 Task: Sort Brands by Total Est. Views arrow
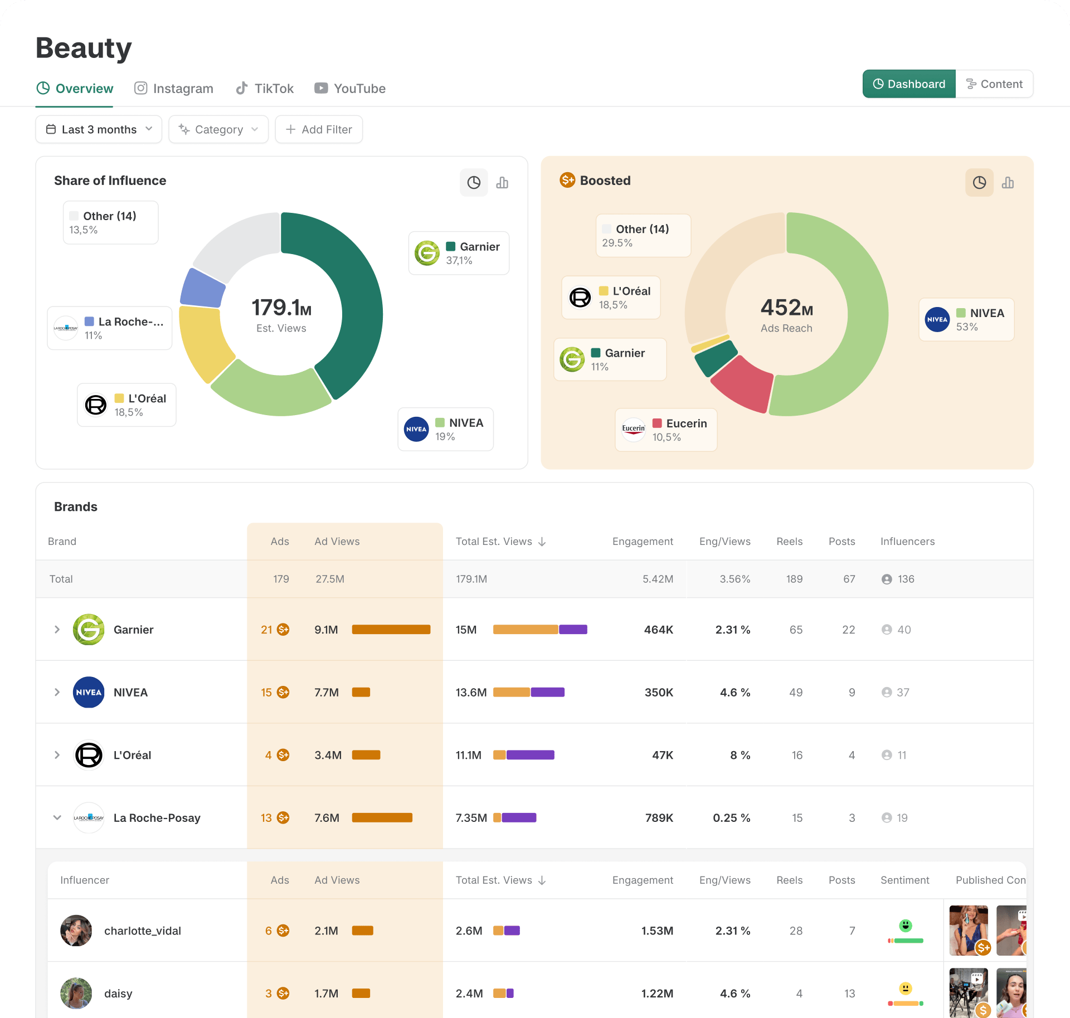[x=542, y=542]
